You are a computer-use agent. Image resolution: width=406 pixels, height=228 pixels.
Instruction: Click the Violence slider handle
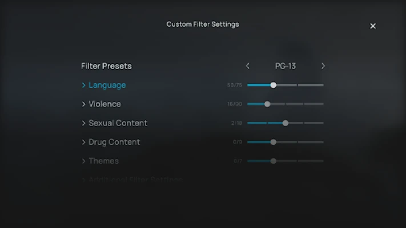(x=267, y=104)
